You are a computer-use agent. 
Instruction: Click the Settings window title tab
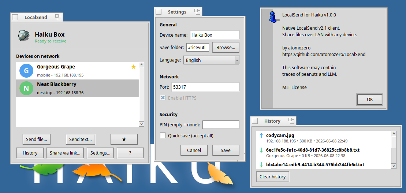177,12
